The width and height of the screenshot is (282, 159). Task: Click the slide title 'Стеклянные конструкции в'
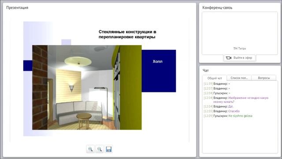[x=127, y=32]
